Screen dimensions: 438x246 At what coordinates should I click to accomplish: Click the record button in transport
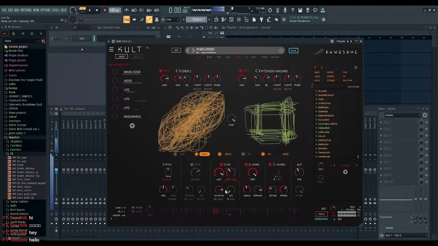tap(105, 10)
